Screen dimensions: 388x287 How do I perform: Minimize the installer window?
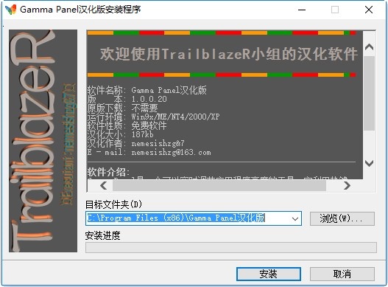click(x=302, y=10)
